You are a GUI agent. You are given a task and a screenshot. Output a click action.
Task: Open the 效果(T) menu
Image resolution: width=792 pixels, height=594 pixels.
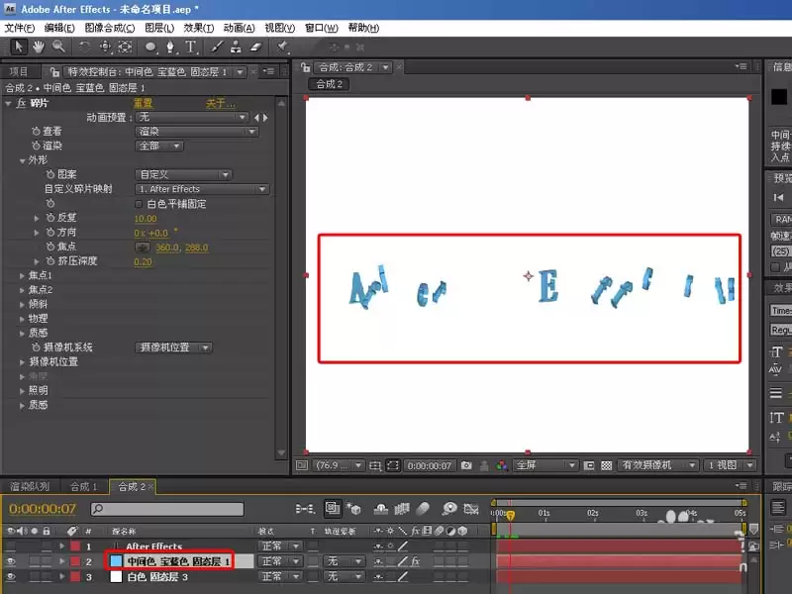[199, 28]
